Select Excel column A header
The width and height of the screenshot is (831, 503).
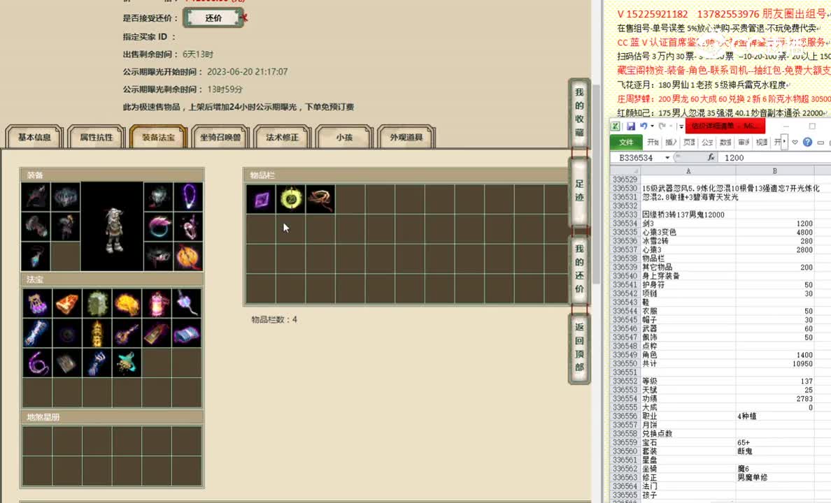(x=688, y=170)
